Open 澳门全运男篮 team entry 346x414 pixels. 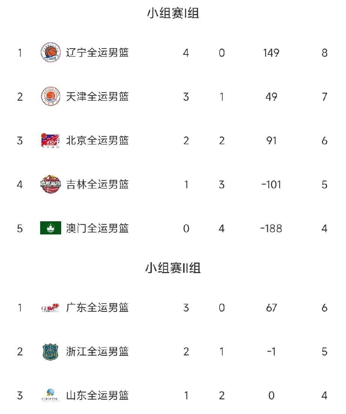tap(98, 228)
